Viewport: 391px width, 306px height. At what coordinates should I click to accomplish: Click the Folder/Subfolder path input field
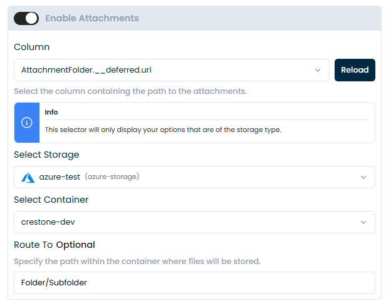coord(194,283)
